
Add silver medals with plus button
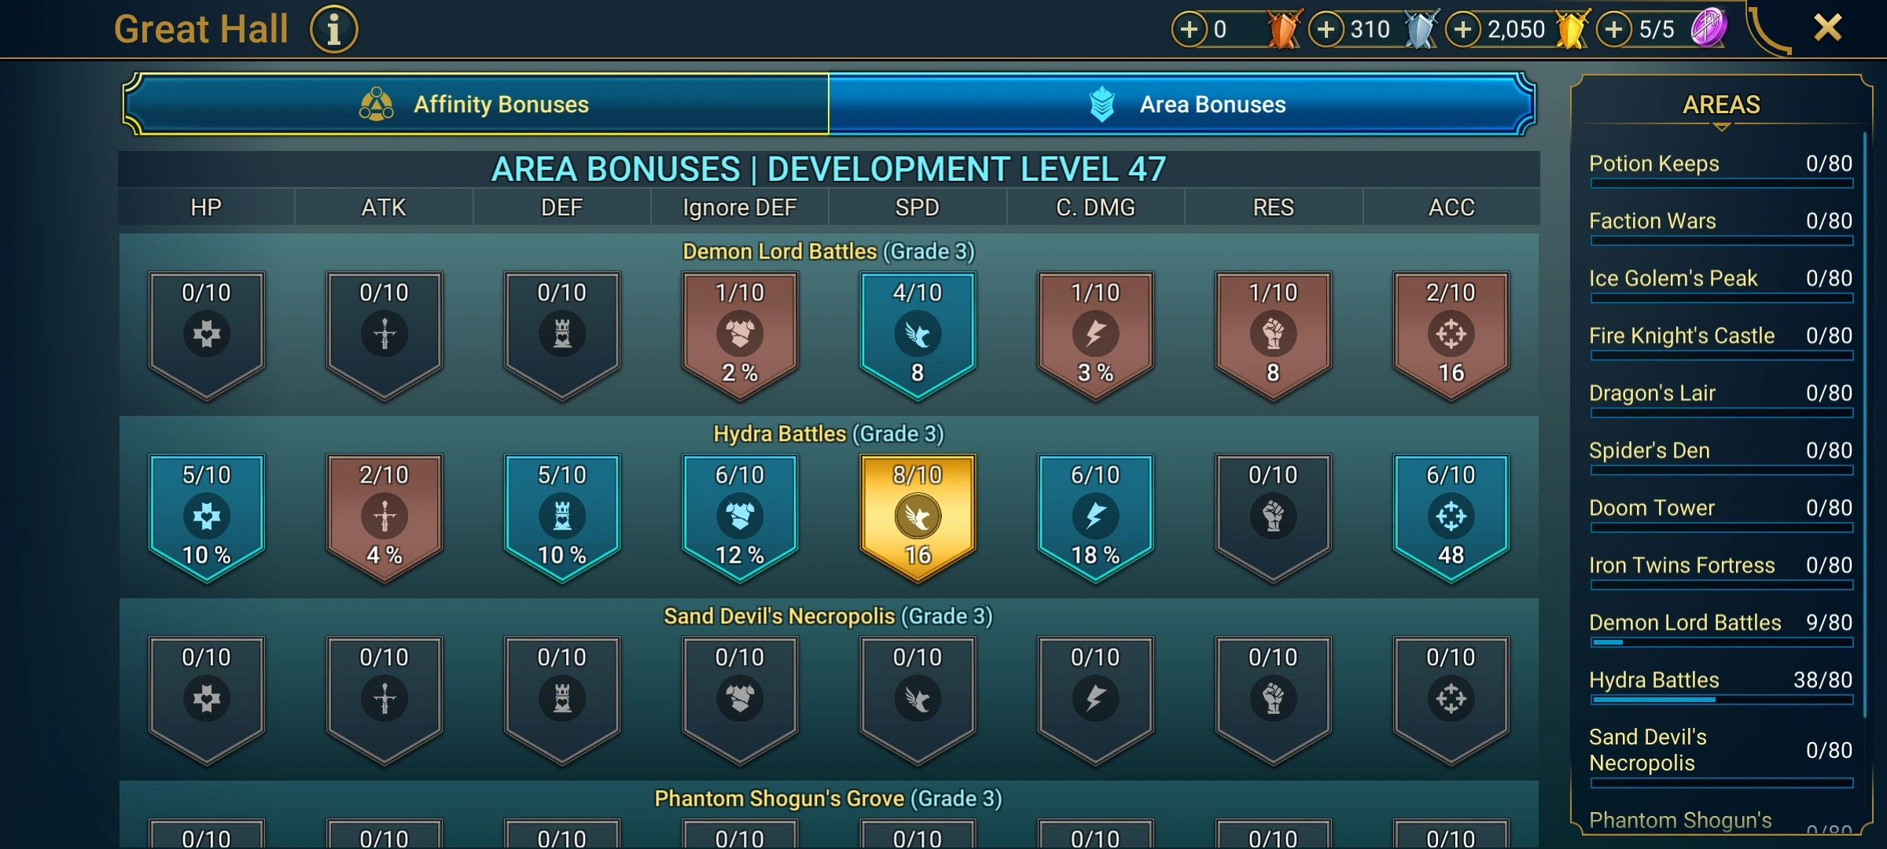(x=1326, y=30)
